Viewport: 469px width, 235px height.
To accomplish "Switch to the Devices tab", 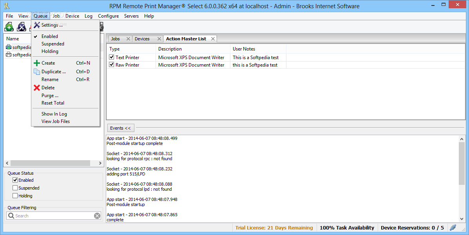I will click(x=142, y=39).
